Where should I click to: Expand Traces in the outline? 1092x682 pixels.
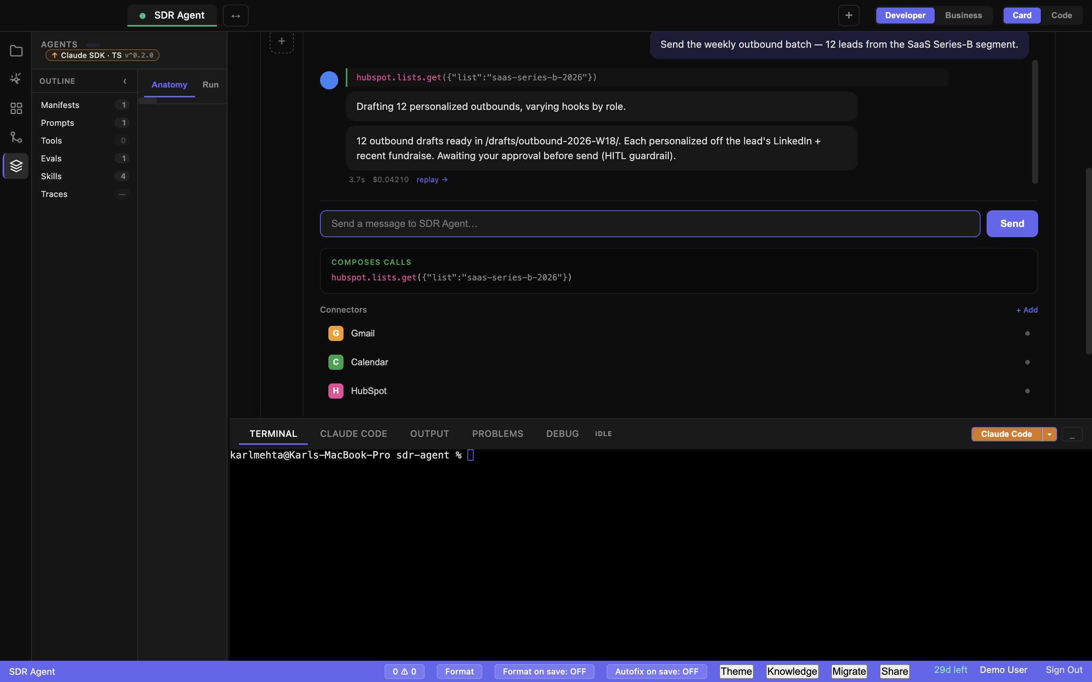click(85, 194)
